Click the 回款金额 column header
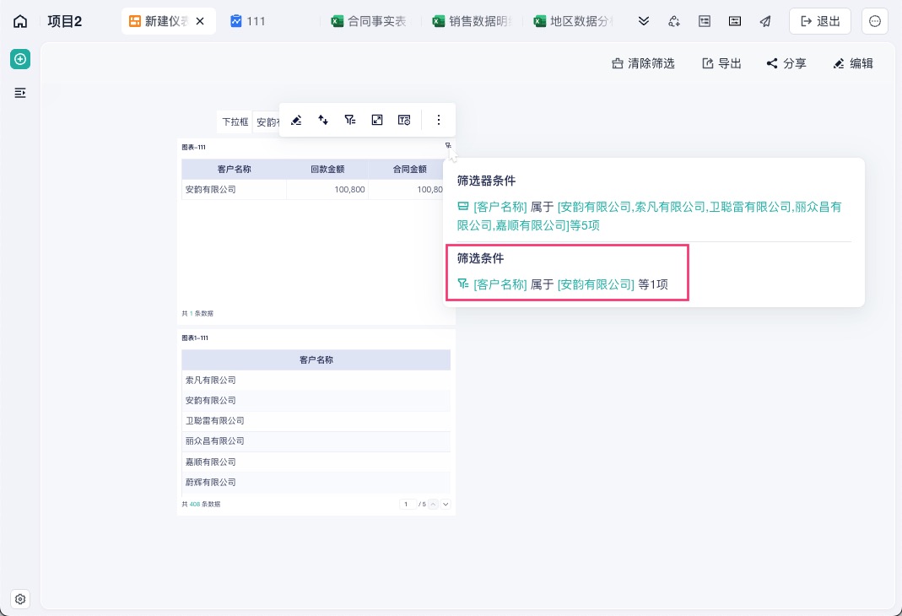Viewport: 902px width, 616px height. point(327,169)
